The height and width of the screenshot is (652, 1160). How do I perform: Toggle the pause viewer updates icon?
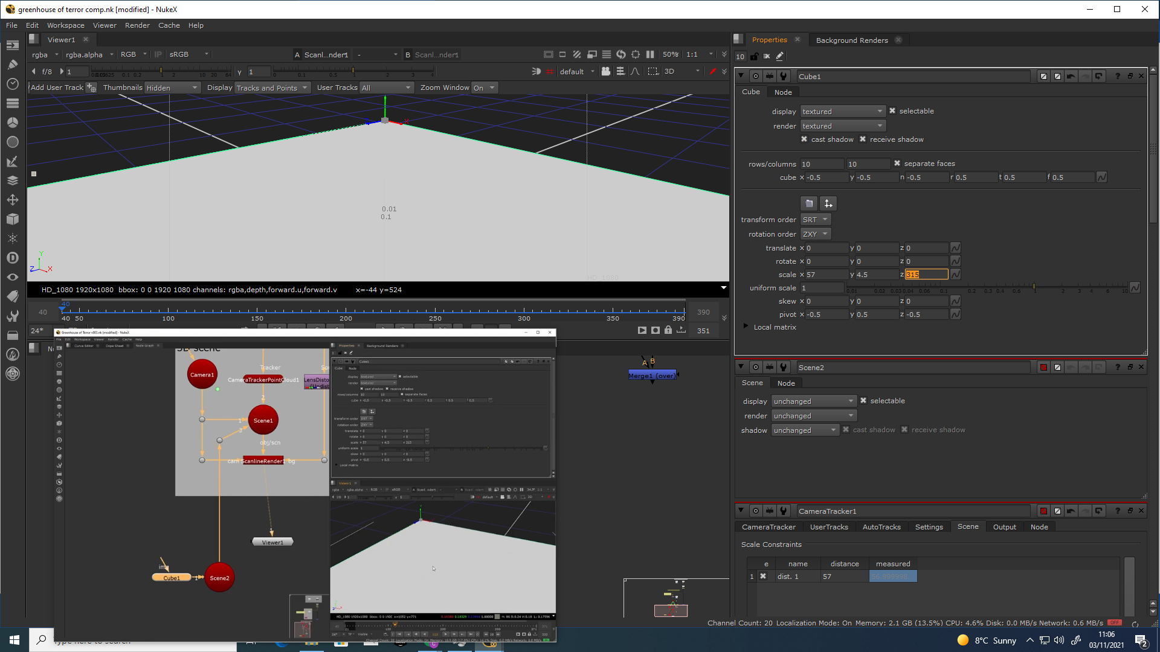point(650,54)
